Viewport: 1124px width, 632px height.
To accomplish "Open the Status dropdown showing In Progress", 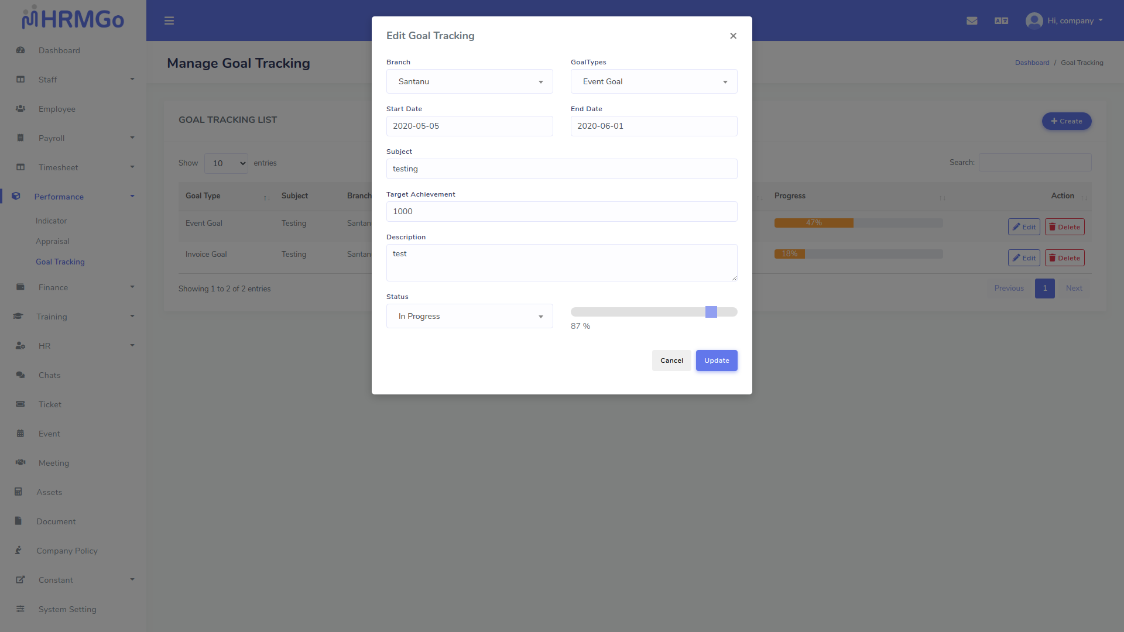I will click(x=469, y=316).
